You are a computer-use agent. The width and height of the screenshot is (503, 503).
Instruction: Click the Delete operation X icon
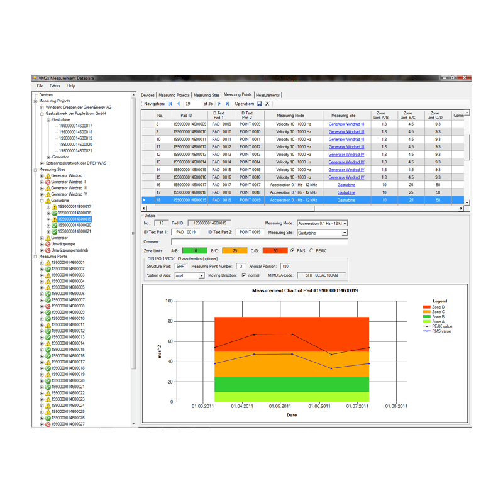coord(267,104)
